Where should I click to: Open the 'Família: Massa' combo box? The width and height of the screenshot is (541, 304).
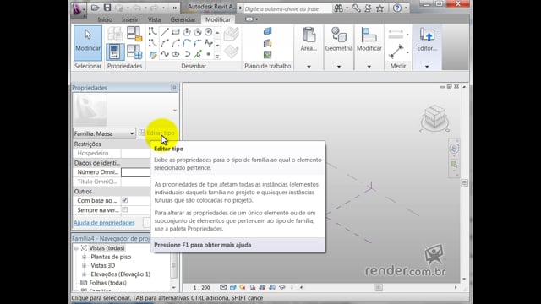coord(104,133)
